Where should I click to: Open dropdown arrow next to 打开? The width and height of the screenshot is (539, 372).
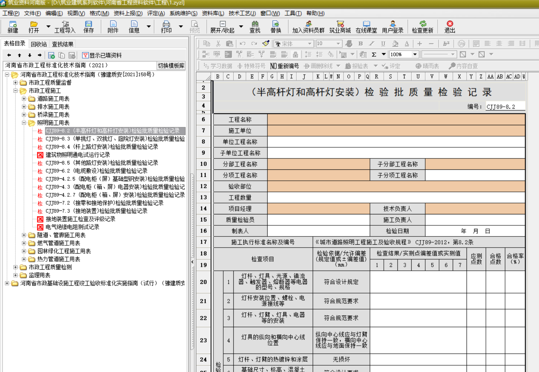48,27
